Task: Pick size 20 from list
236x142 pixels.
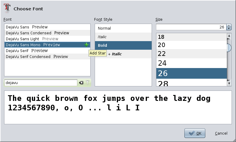Action: click(x=191, y=45)
